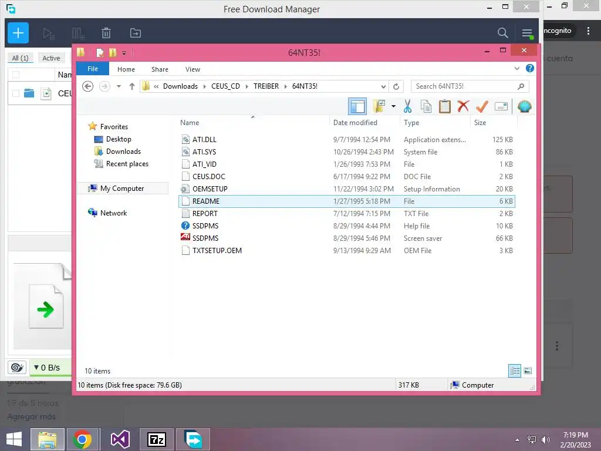Open Visual Studio from taskbar

(120, 439)
